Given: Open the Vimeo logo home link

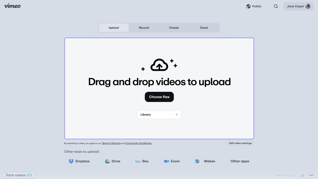Looking at the screenshot, I should coord(12,6).
